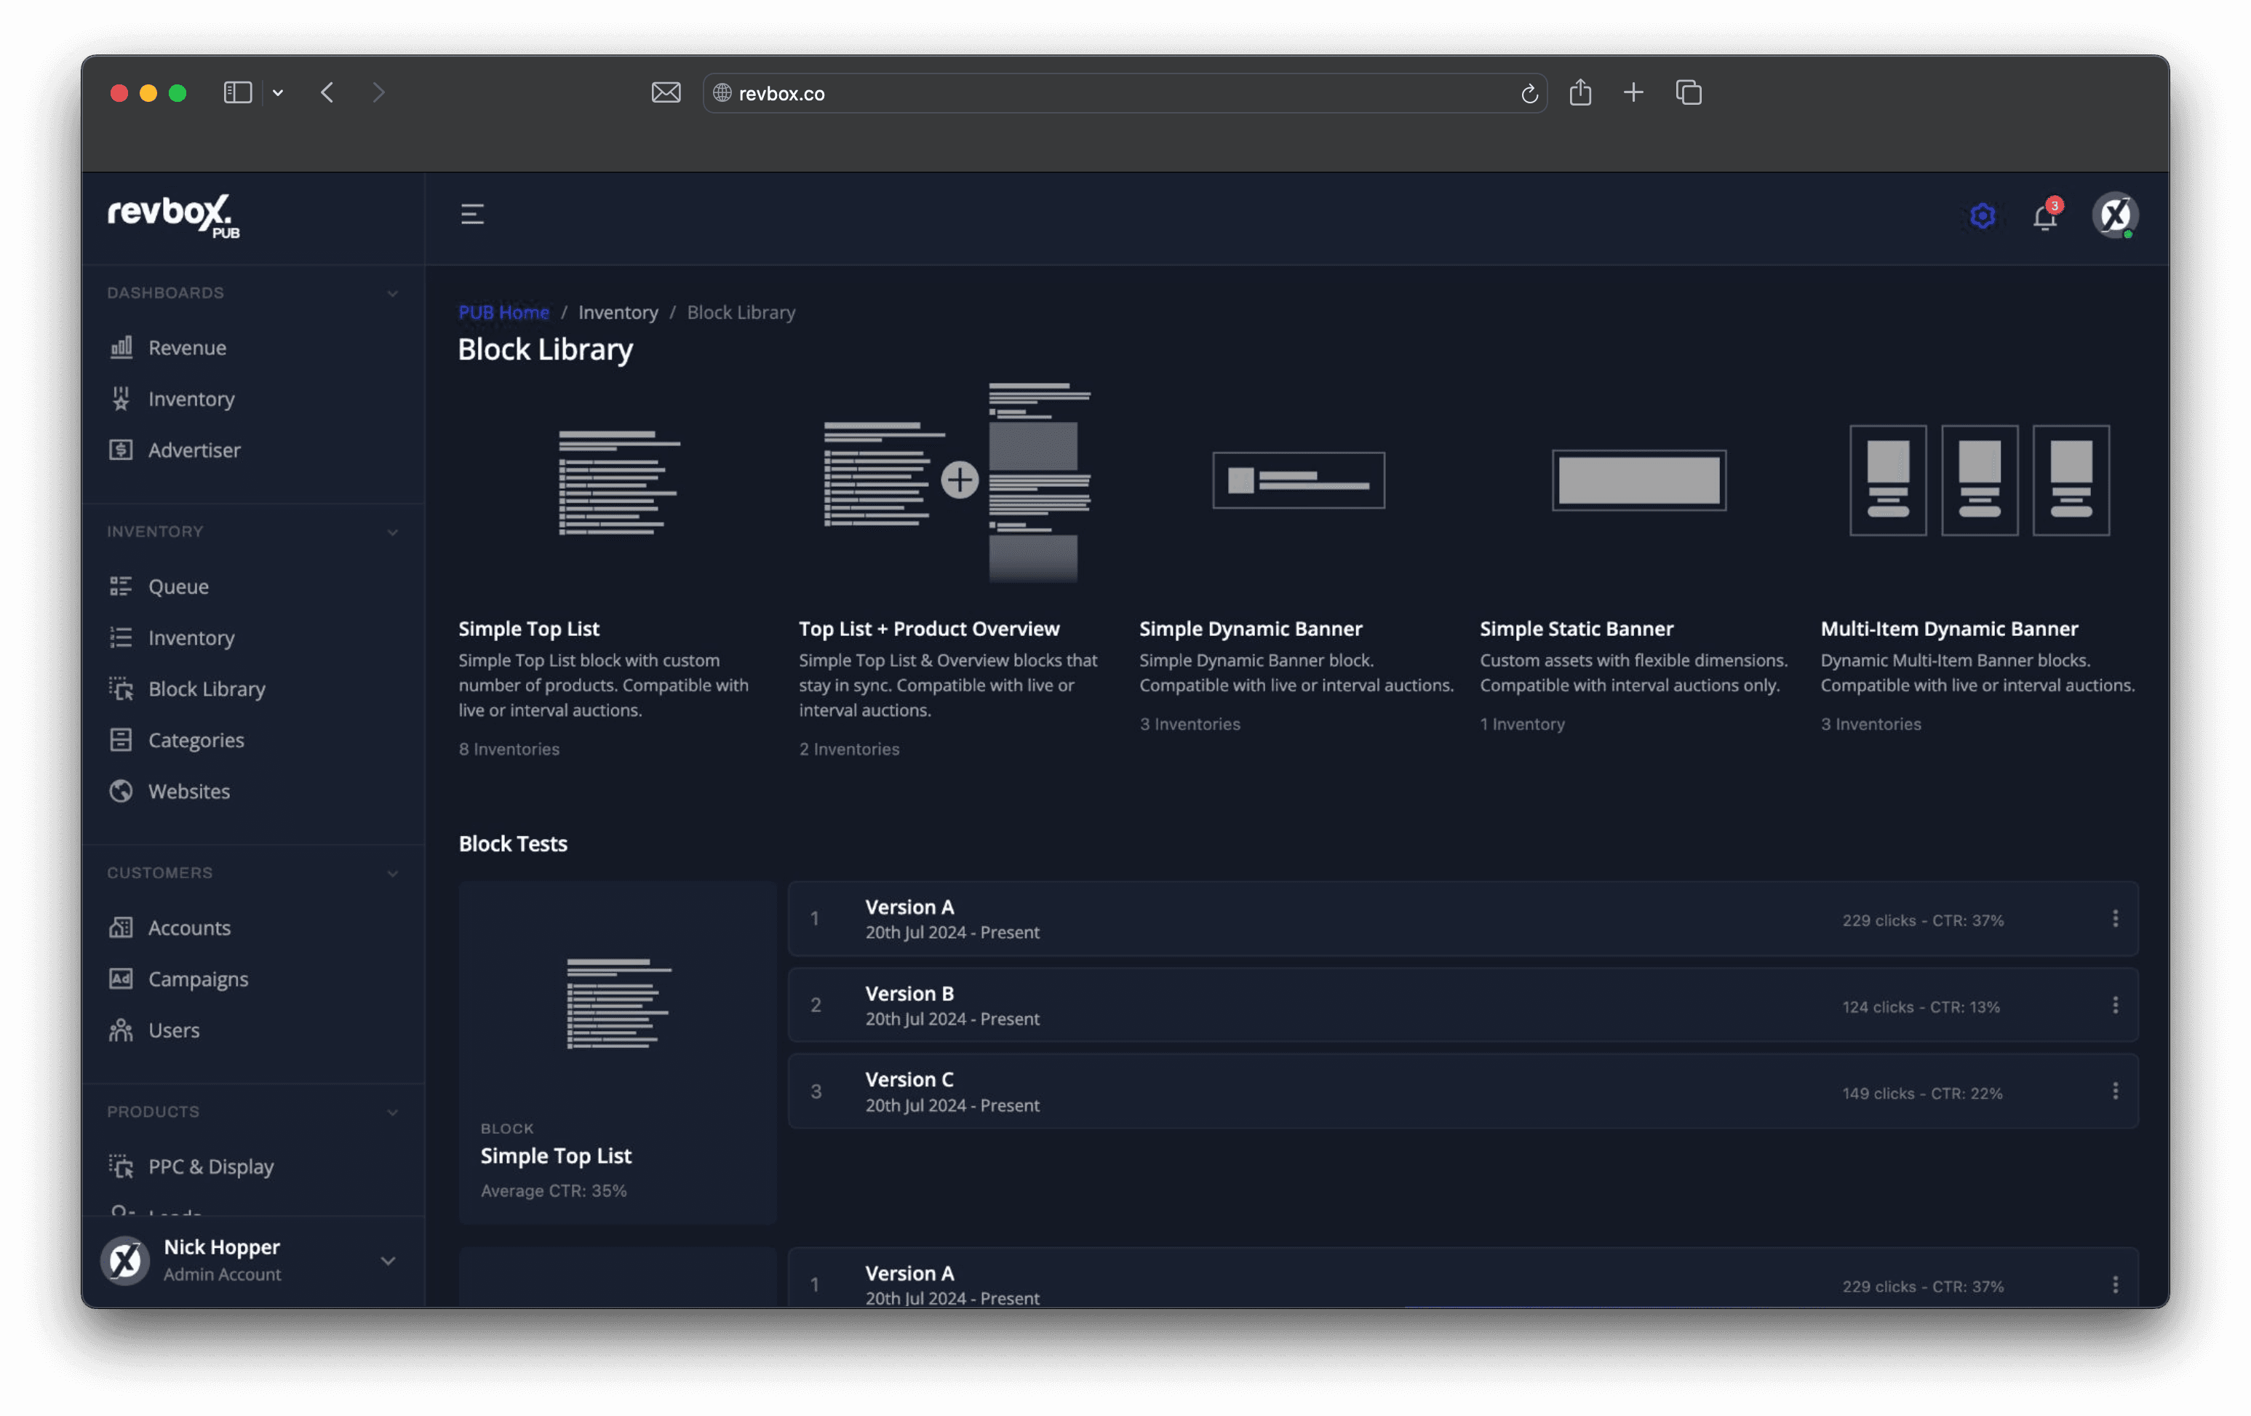The height and width of the screenshot is (1416, 2251).
Task: Collapse the CUSTOMERS section
Action: pyautogui.click(x=393, y=873)
